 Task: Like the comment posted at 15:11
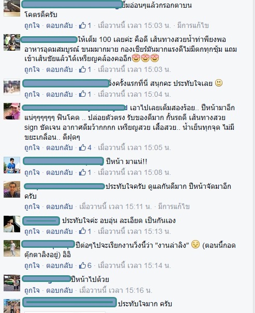click(x=32, y=206)
